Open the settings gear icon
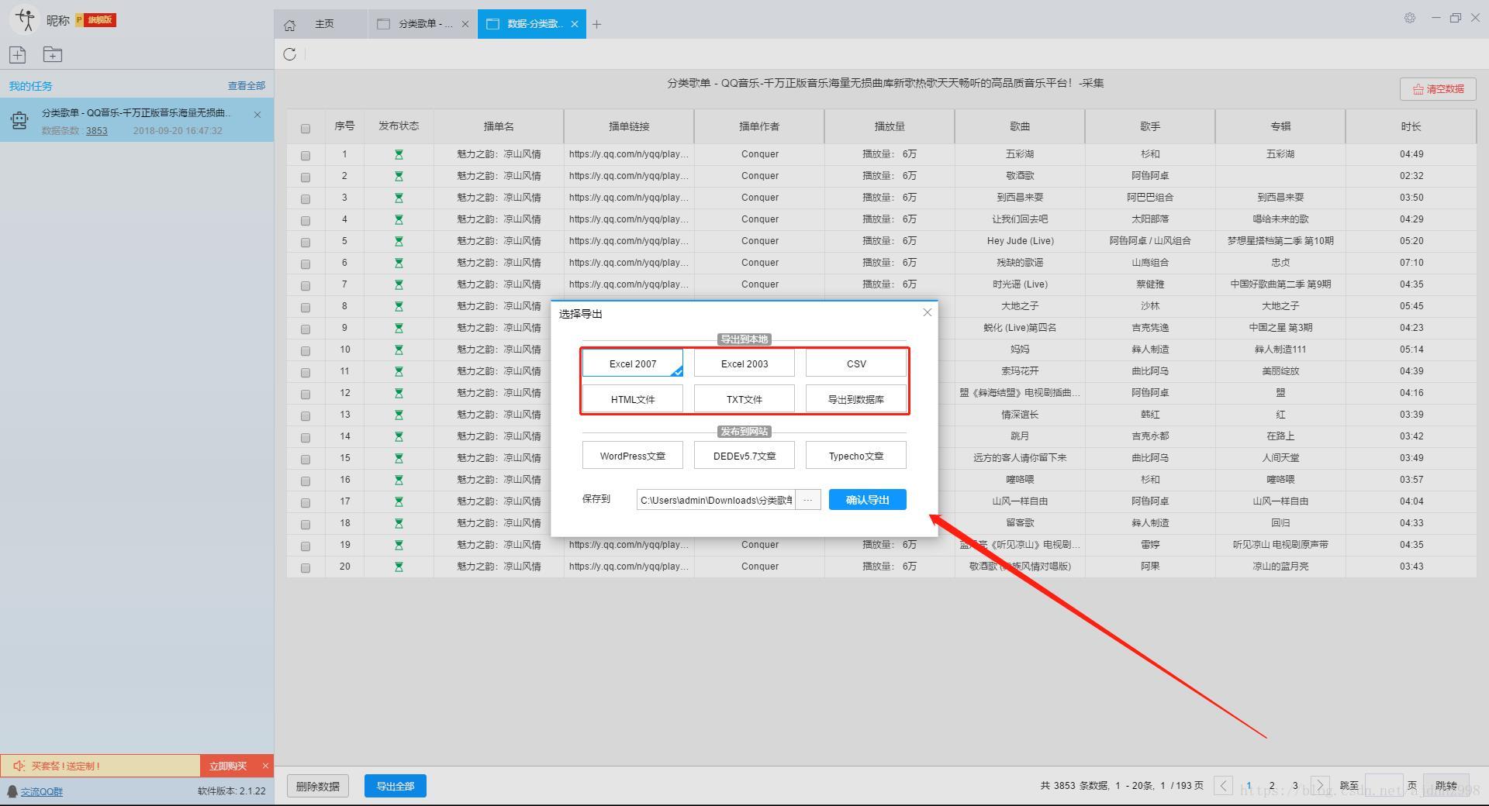1489x806 pixels. pos(1410,18)
